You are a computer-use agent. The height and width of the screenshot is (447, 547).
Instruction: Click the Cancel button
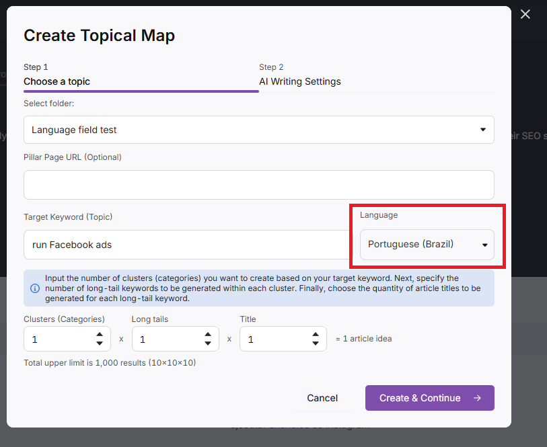coord(322,398)
